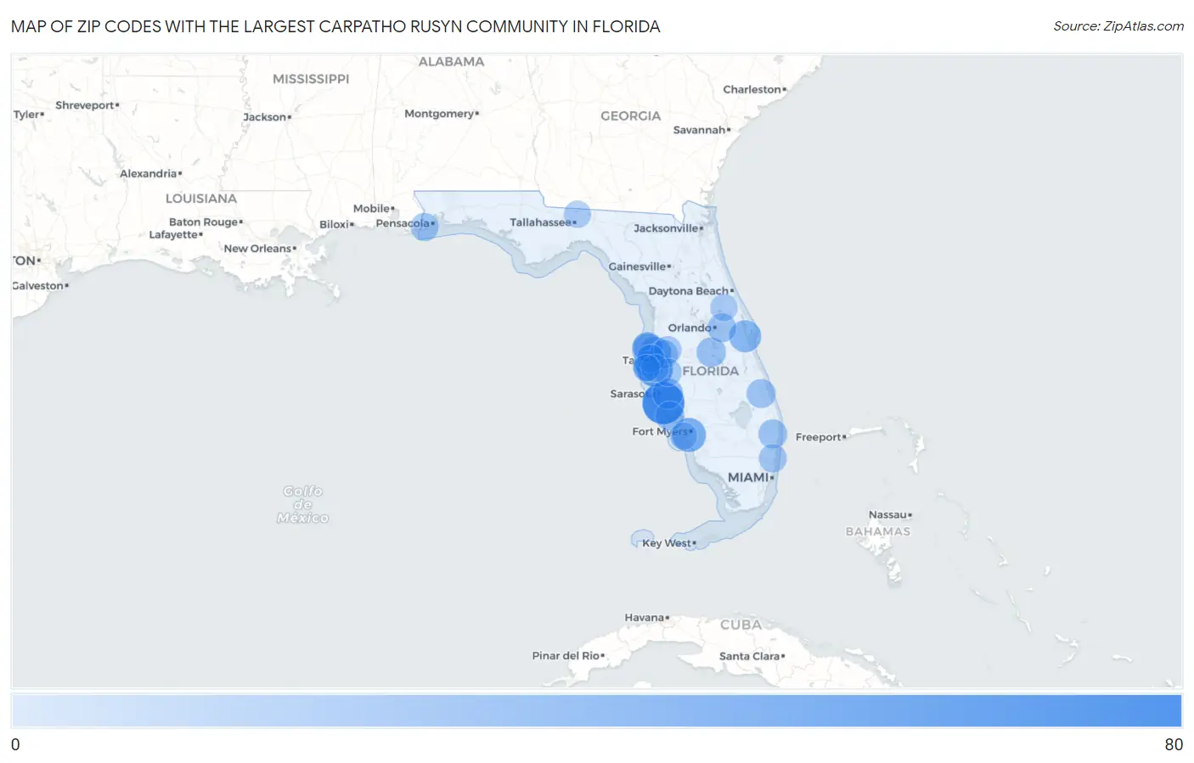The image size is (1194, 763).
Task: Click the legend minimum value 0
Action: pyautogui.click(x=15, y=744)
